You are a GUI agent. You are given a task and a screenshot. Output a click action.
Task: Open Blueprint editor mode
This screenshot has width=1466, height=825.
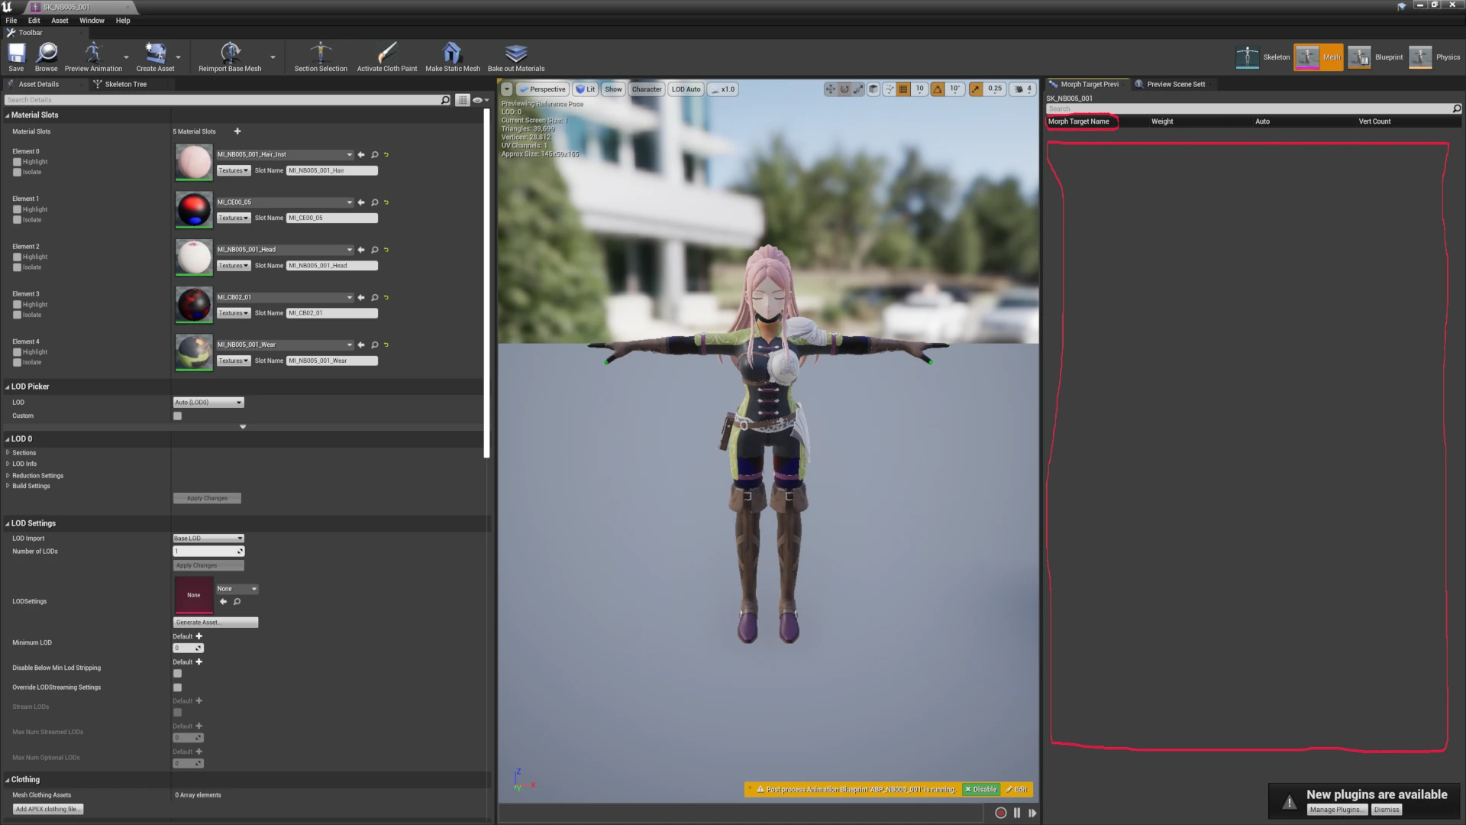(1375, 57)
